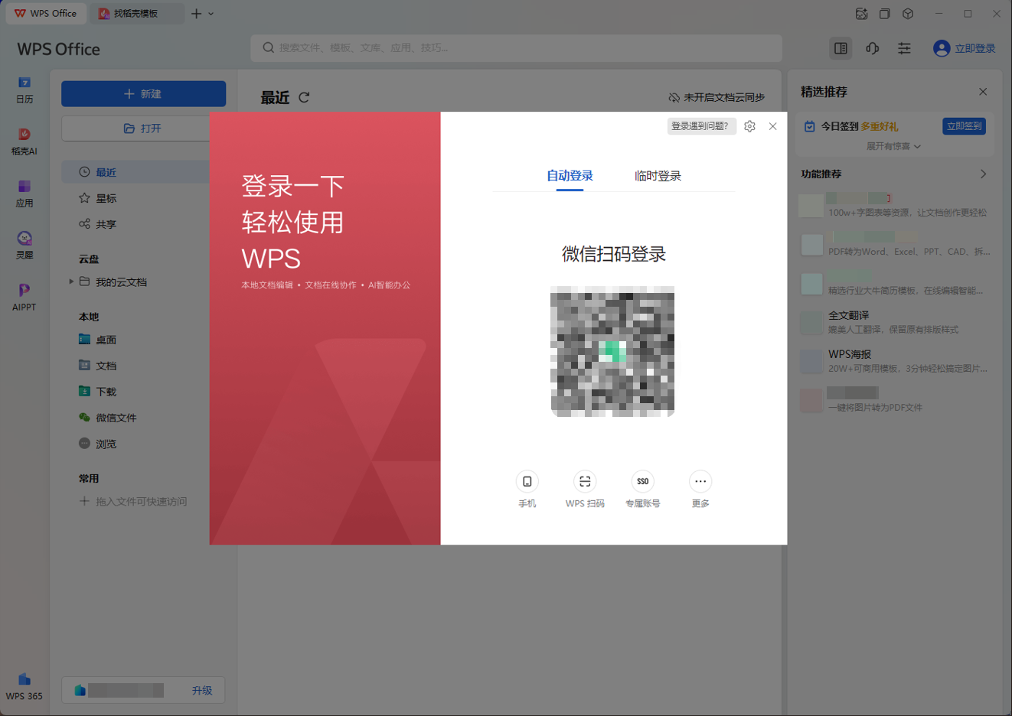Open the 应用 apps sidebar icon
This screenshot has height=716, width=1012.
coord(24,194)
